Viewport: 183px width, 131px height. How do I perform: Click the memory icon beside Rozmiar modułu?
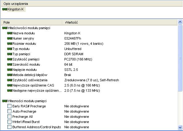[10, 44]
